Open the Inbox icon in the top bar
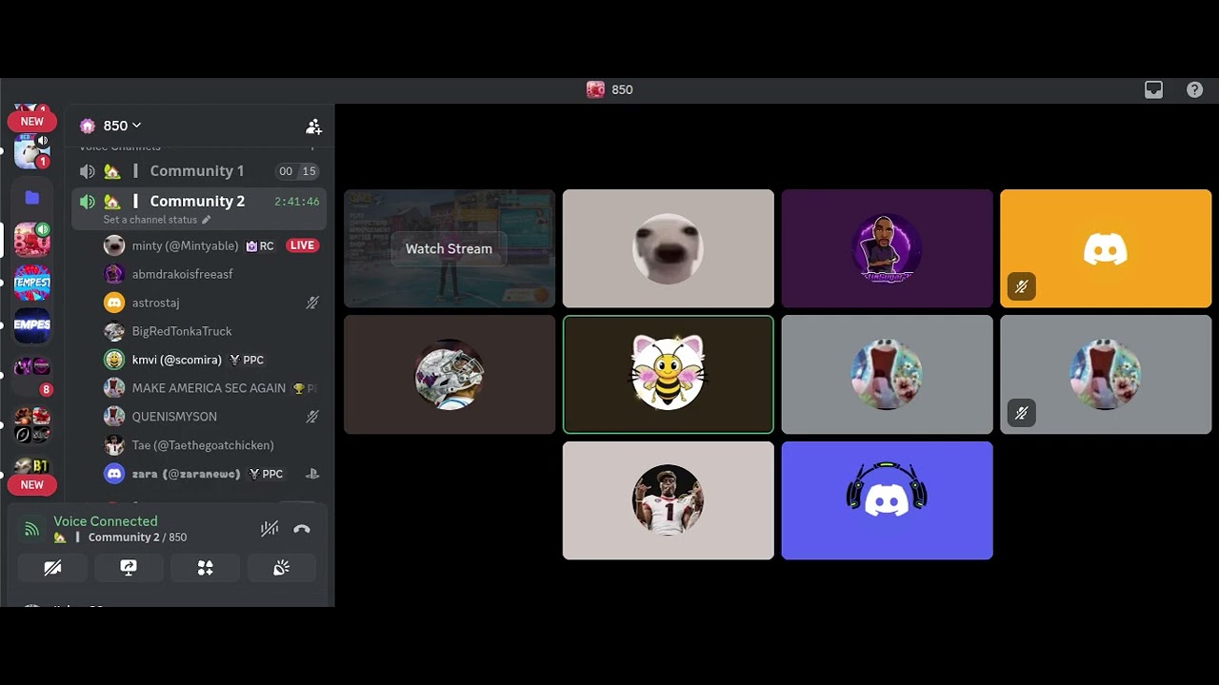The image size is (1219, 685). tap(1153, 89)
